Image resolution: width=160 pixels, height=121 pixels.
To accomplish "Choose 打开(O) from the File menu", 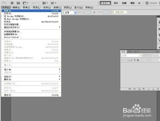I will pyautogui.click(x=31, y=13).
